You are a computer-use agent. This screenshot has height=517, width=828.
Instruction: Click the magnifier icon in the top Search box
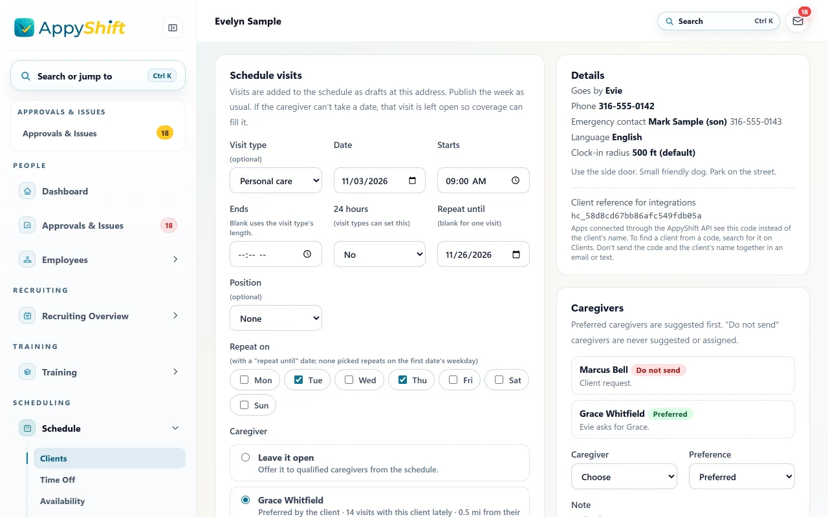tap(670, 21)
